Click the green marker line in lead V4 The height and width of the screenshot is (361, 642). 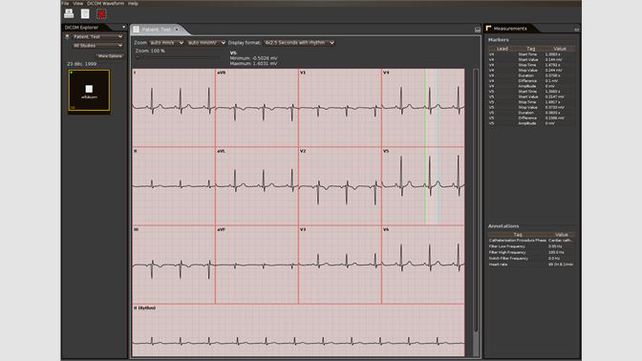pos(425,107)
